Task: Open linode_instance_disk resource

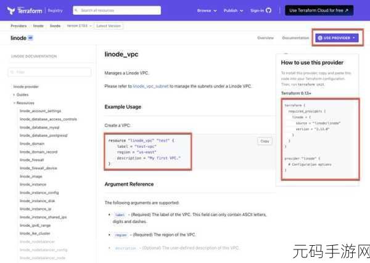Action: tap(37, 201)
